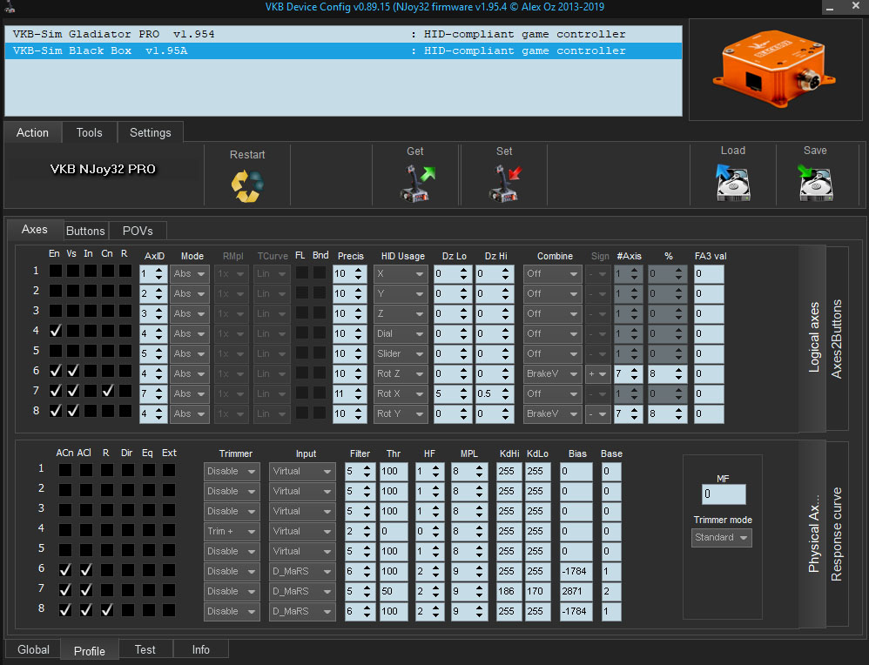Close the VKB Device Config window
Screen dimensions: 869x665
[x=856, y=7]
